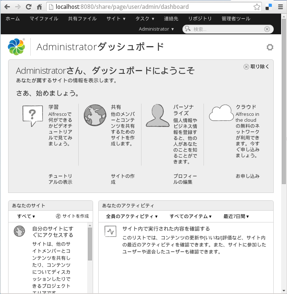
Task: Click the browser forward arrow
Action: tap(18, 7)
